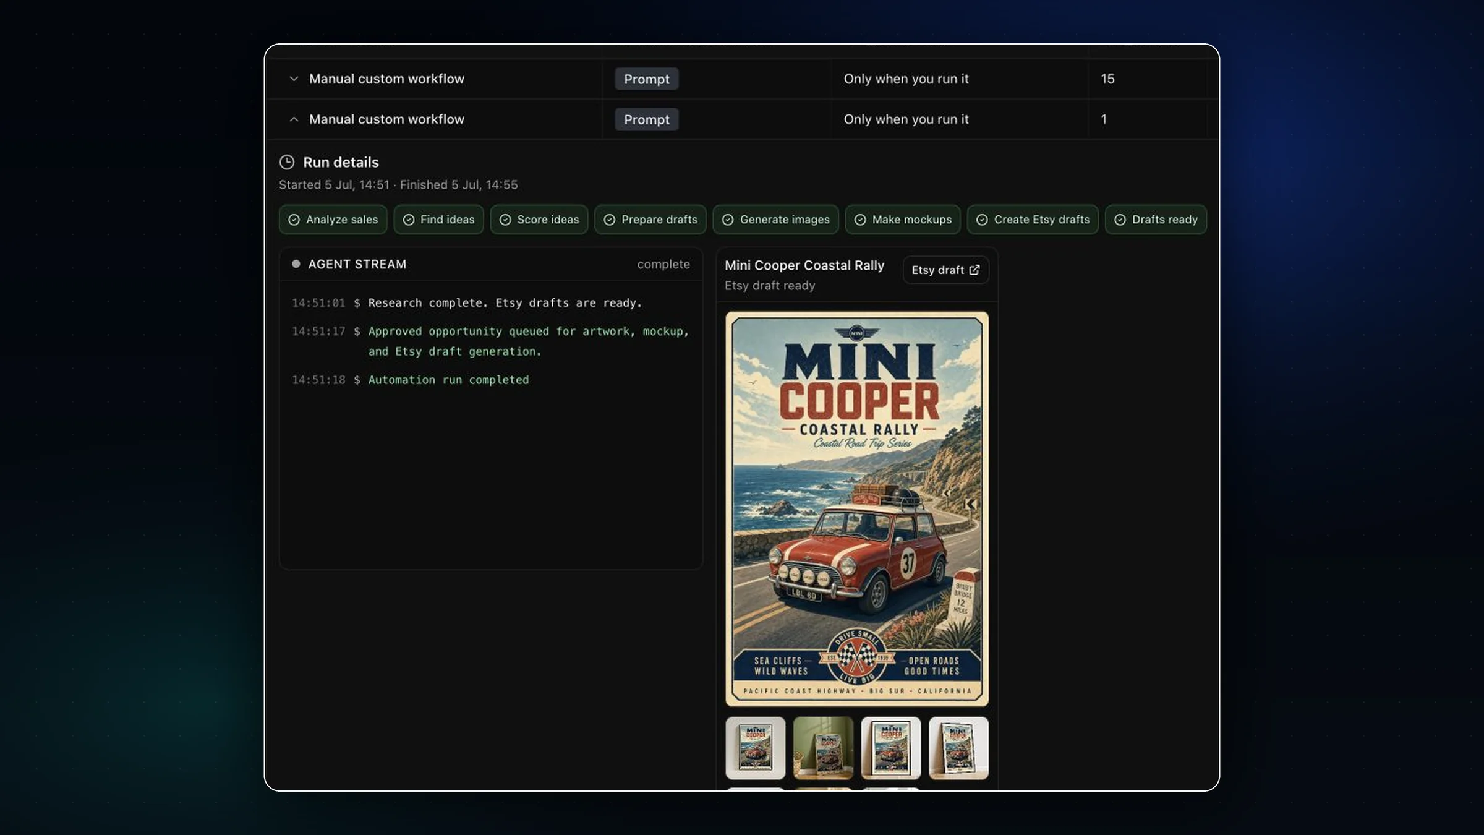
Task: Click the 'Started 5 Jul, 14:51' timestamp line
Action: tap(398, 185)
